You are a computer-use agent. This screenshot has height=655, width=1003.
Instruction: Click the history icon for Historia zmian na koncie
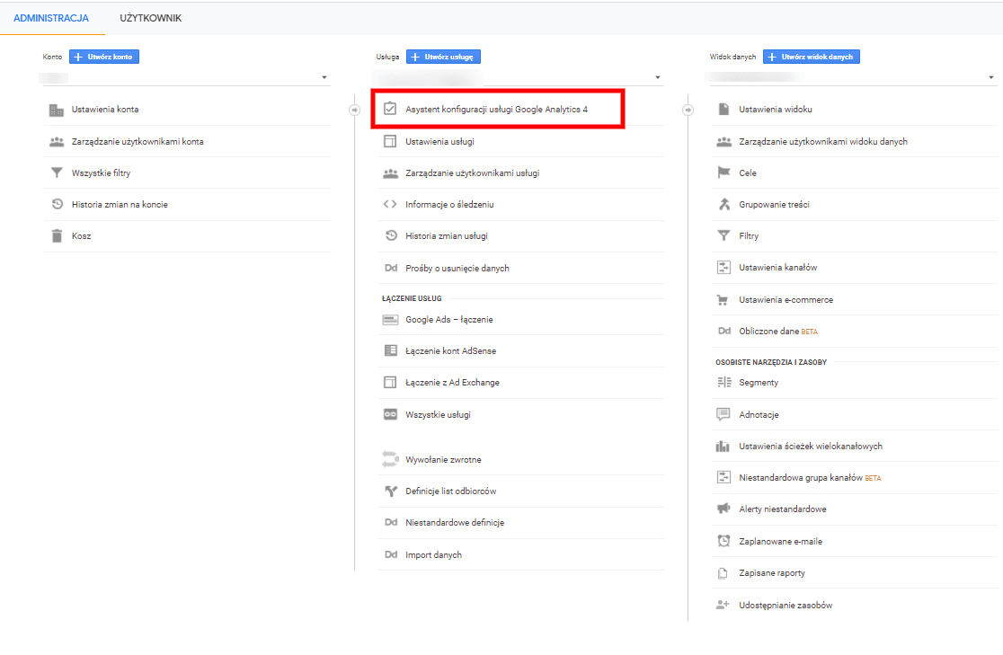(x=57, y=204)
